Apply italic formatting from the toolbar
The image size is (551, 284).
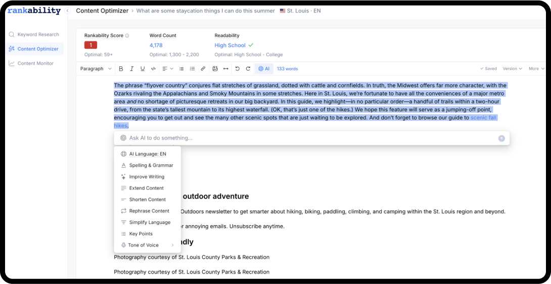click(131, 69)
